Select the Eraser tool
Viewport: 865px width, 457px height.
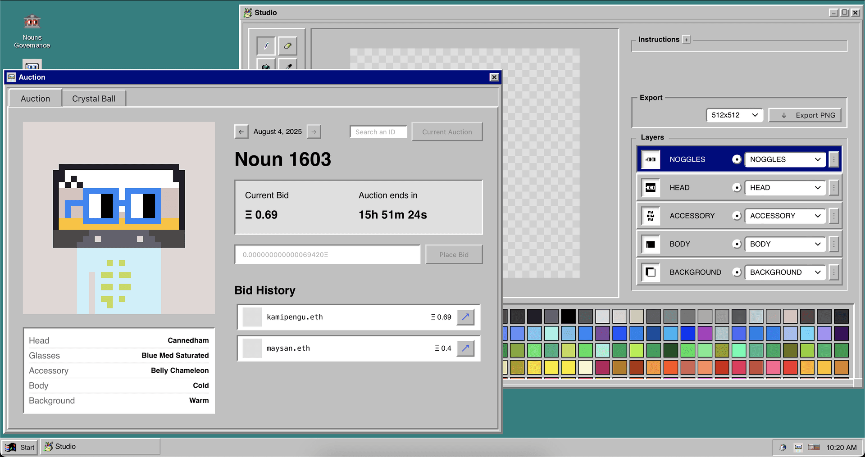[287, 45]
